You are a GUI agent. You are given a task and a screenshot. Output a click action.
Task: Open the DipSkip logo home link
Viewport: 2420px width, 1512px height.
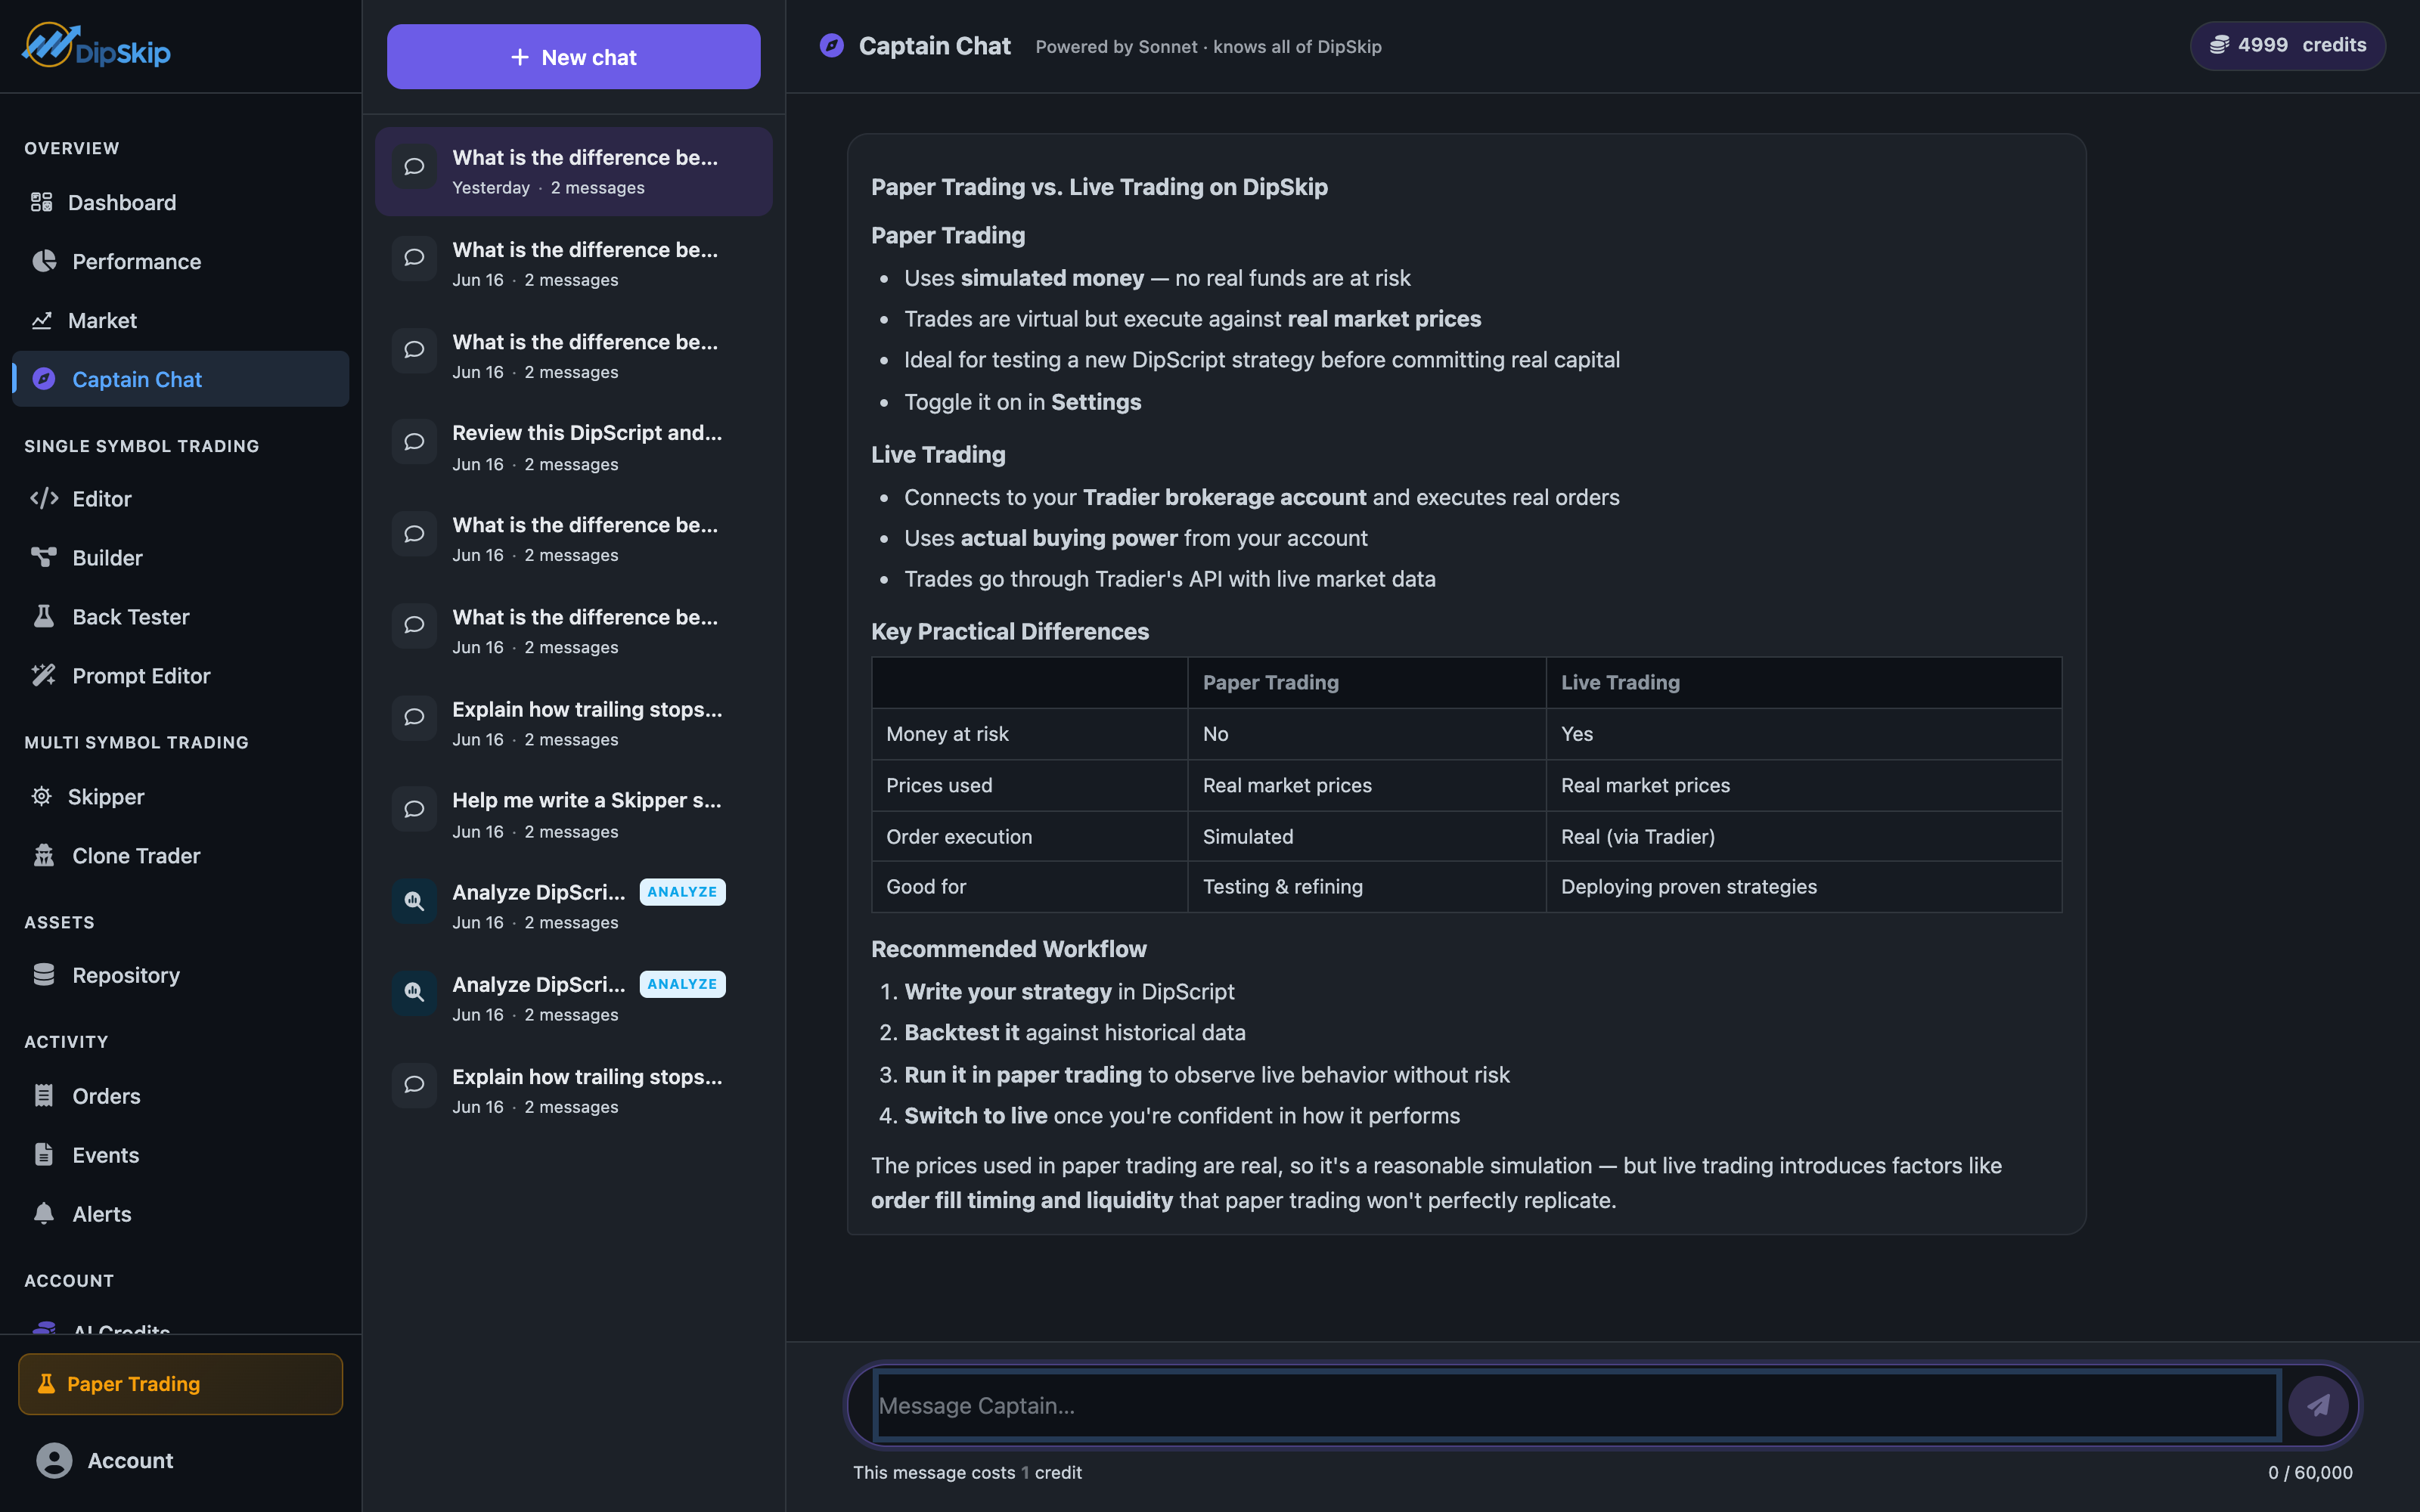pyautogui.click(x=96, y=46)
